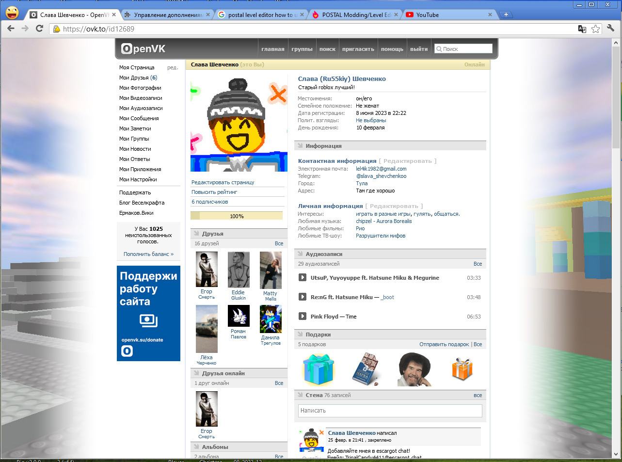Click the OpenVK logo
Screen dimensions: 622x462
[x=143, y=49]
